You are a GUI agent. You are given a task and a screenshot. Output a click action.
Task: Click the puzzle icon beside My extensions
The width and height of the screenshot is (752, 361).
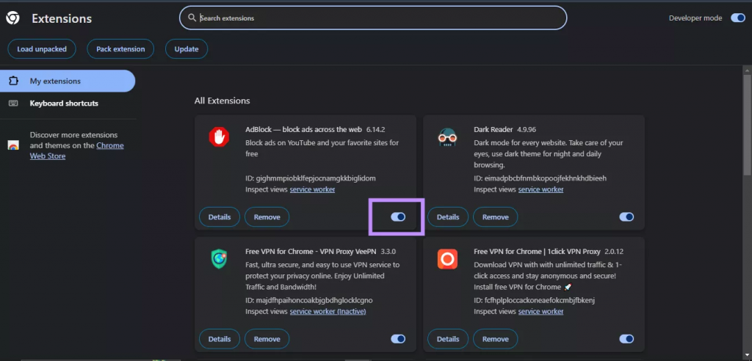pyautogui.click(x=13, y=81)
